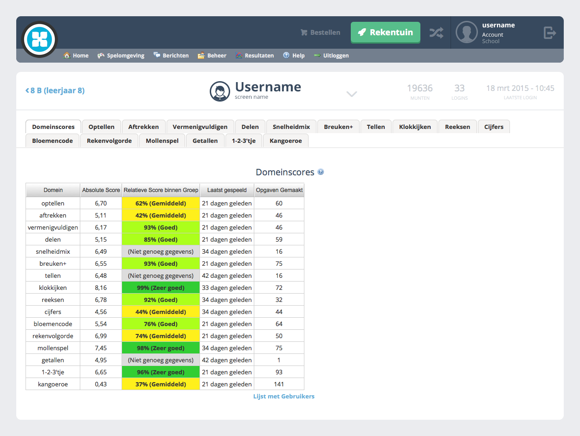
Task: Click the 19636 munten counter
Action: click(420, 91)
